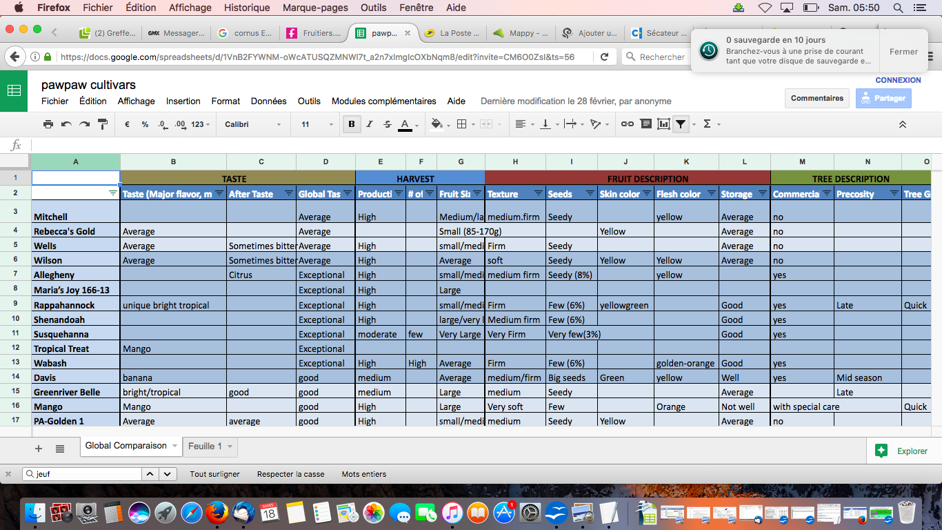
Task: Open the Explorer button at bottom right
Action: (x=902, y=451)
